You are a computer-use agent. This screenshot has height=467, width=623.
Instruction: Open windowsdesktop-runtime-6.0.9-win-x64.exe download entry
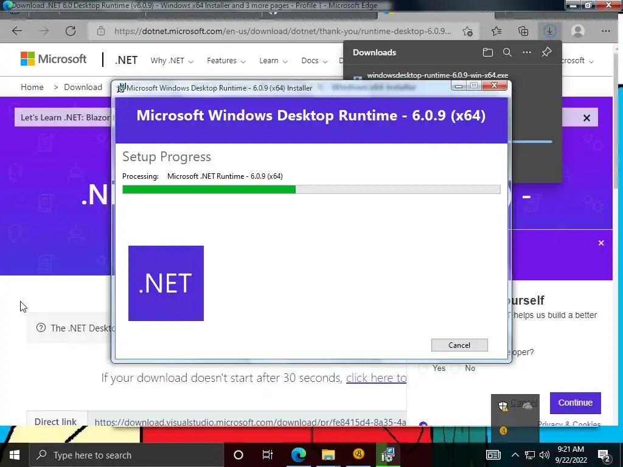click(x=437, y=75)
